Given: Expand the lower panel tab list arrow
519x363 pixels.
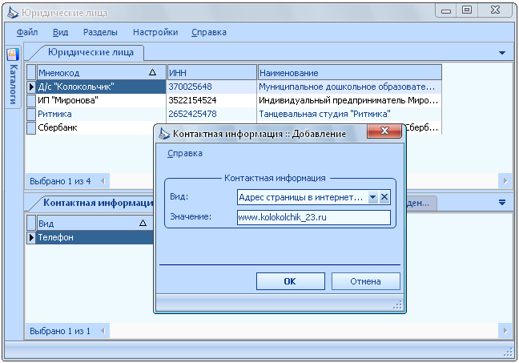Looking at the screenshot, I should tap(502, 203).
